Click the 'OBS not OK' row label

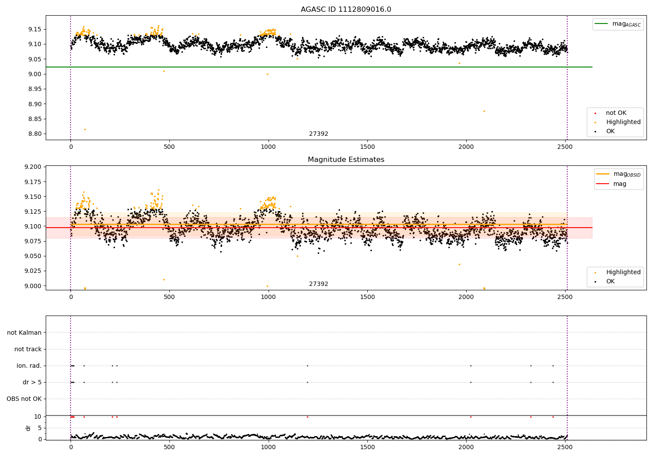tap(24, 399)
